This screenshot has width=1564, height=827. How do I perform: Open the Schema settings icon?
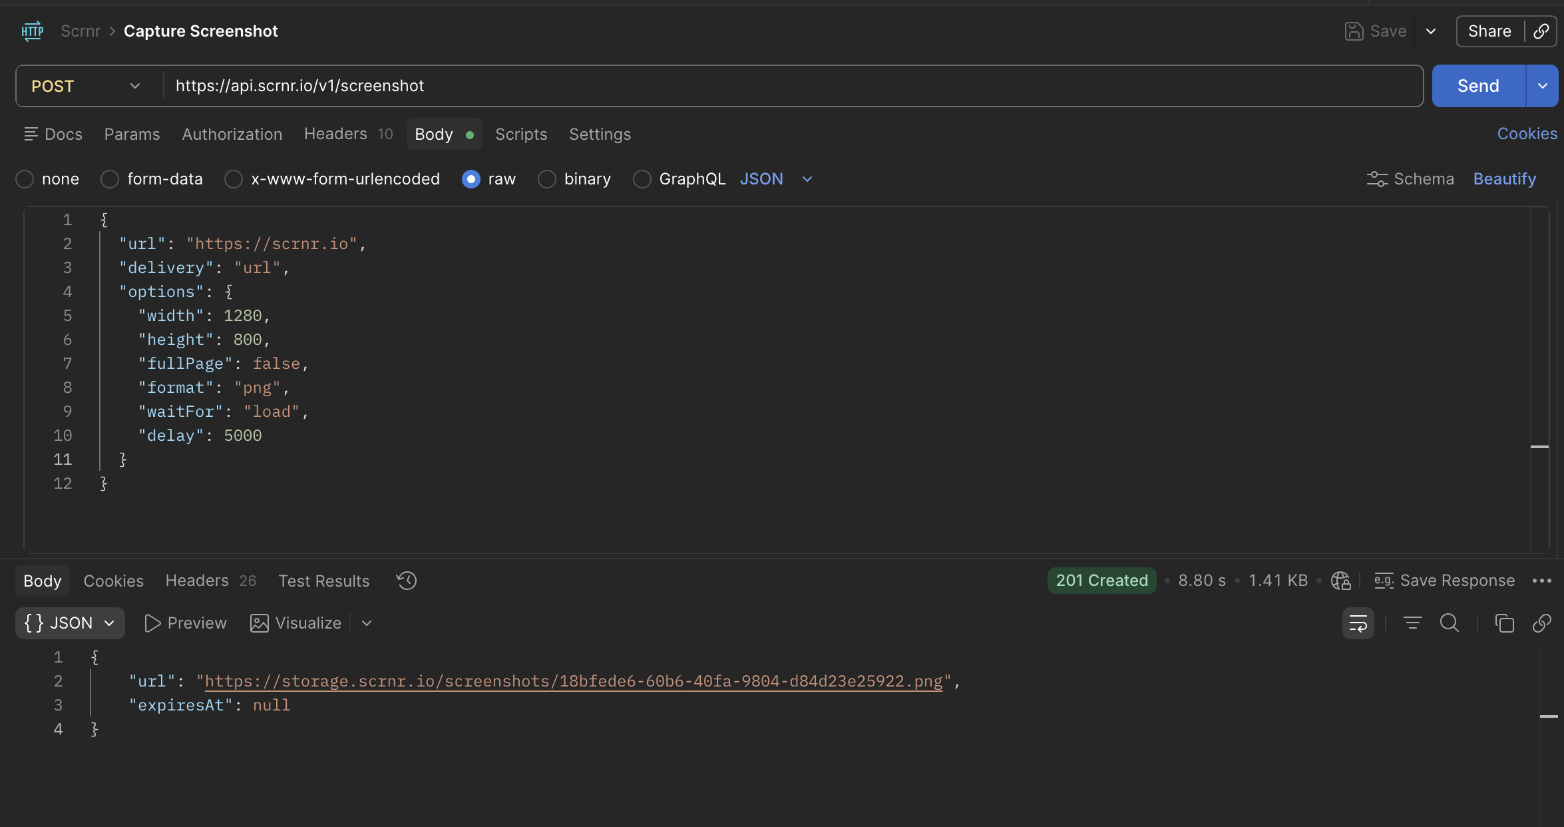[x=1377, y=179]
